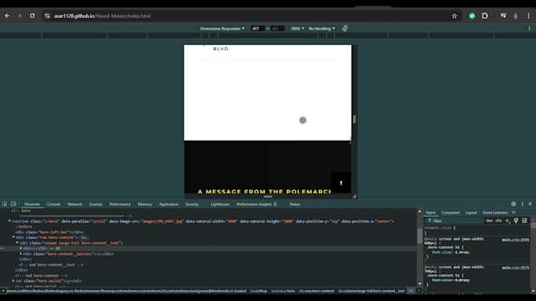Switch to the Elements tab
The width and height of the screenshot is (536, 301).
coord(32,204)
